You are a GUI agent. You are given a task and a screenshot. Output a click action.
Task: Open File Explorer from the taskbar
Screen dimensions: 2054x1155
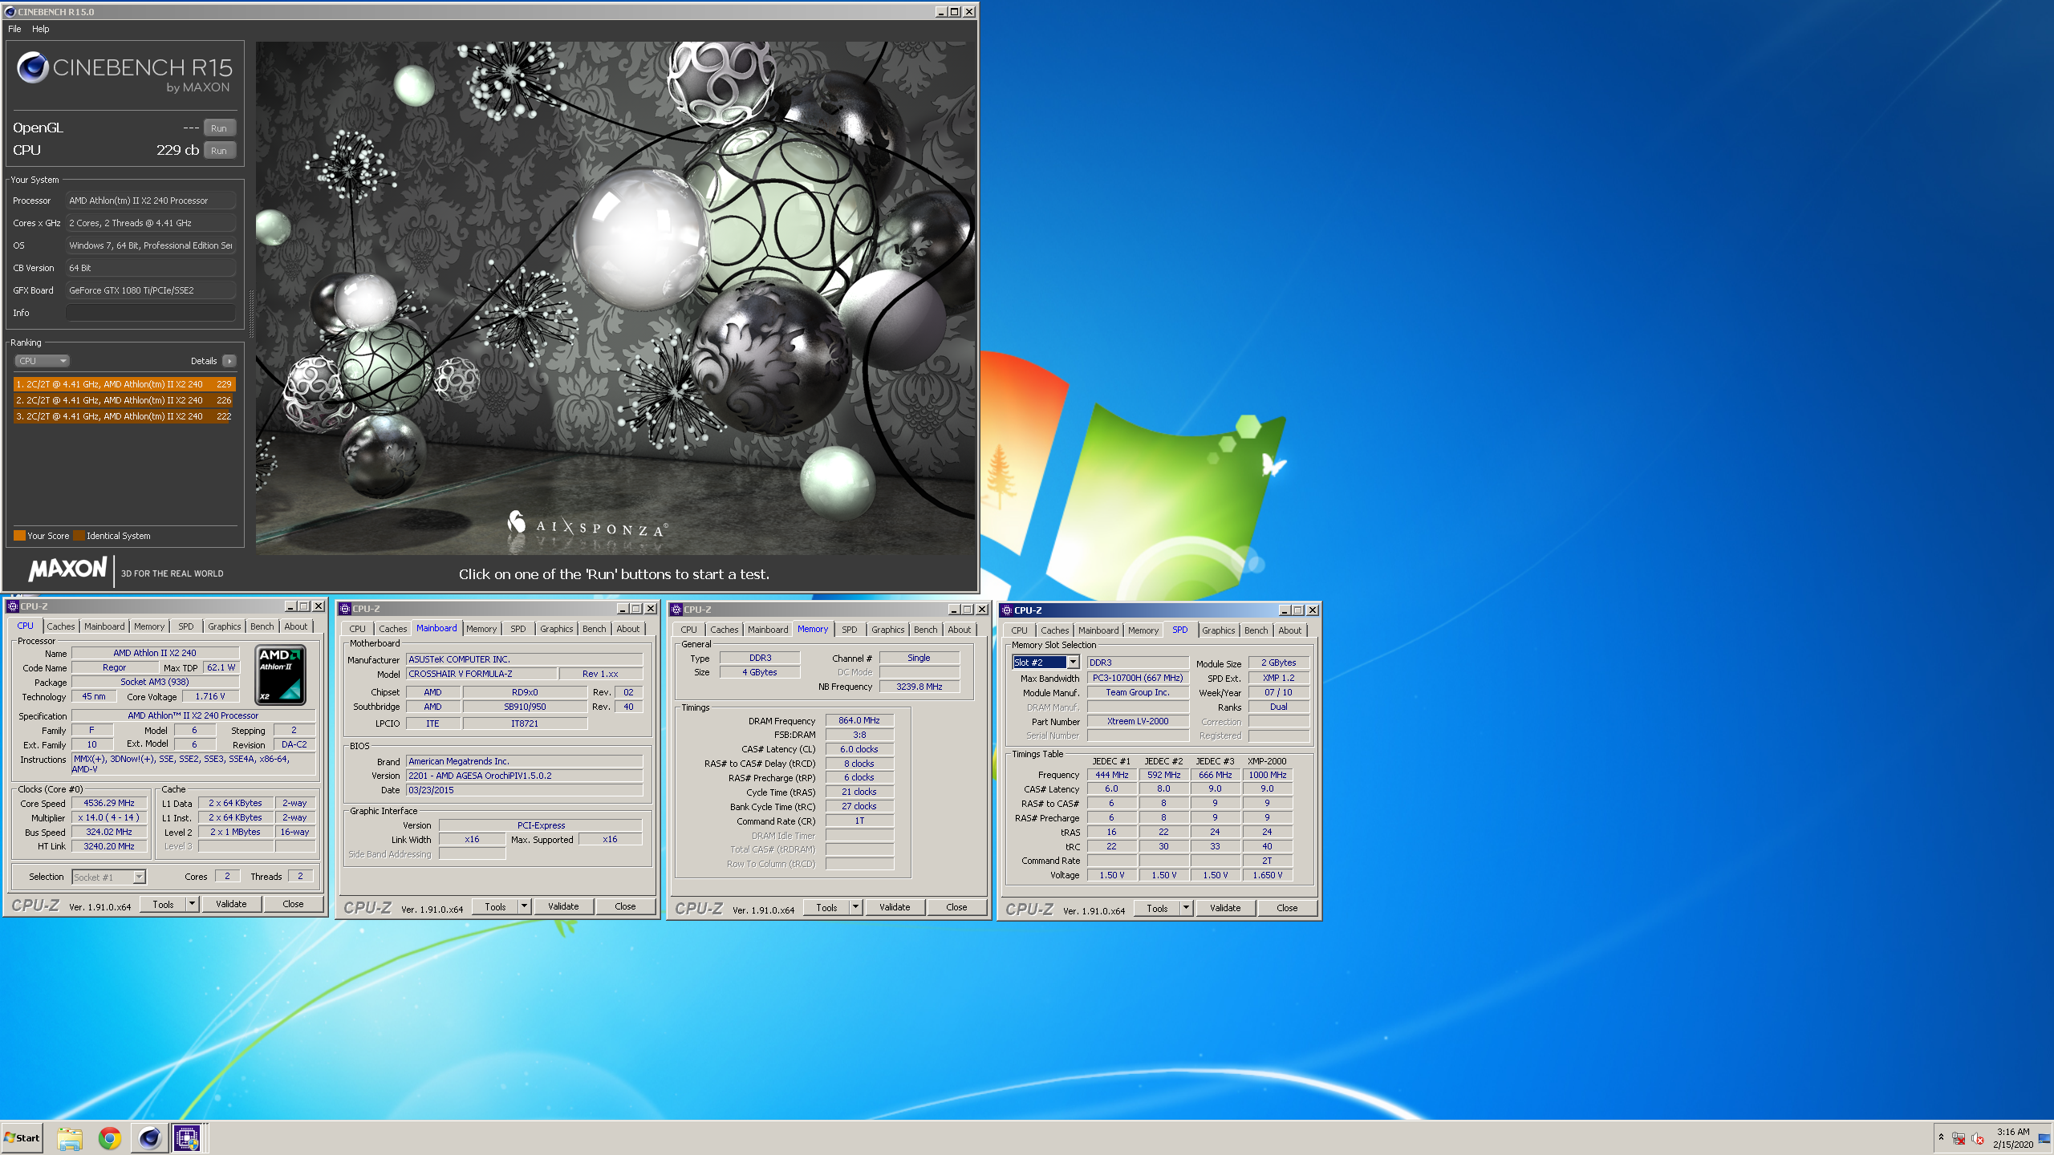70,1138
